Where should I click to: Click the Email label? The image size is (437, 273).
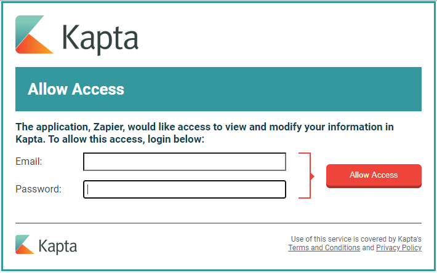pos(29,162)
